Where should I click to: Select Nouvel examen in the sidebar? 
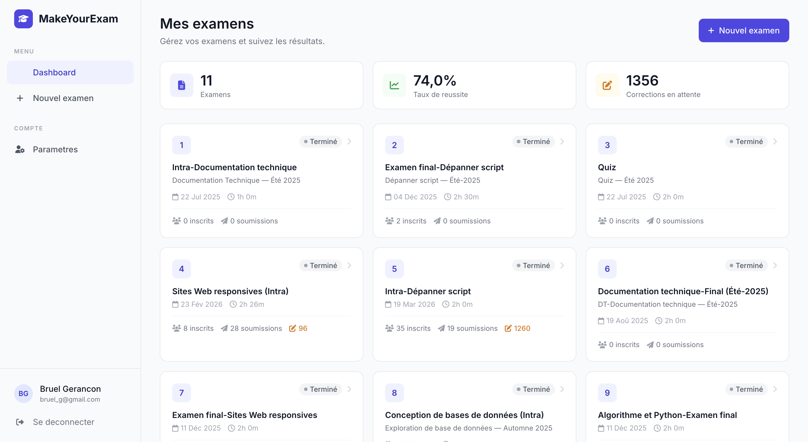pyautogui.click(x=70, y=98)
